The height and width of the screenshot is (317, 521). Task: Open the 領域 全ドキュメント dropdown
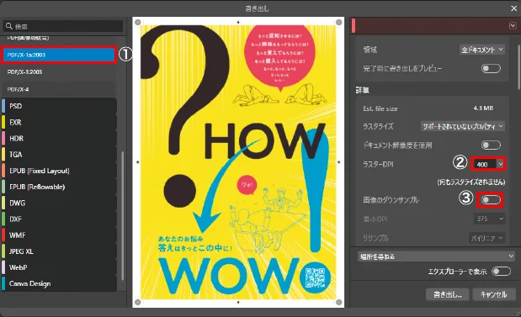(x=482, y=50)
